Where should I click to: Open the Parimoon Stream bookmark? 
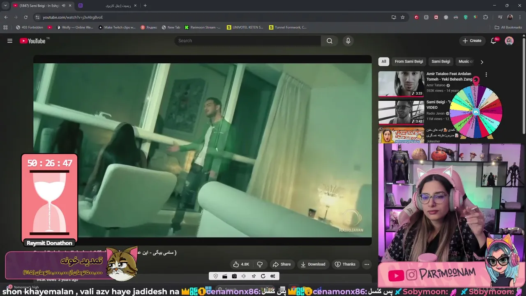pos(203,28)
